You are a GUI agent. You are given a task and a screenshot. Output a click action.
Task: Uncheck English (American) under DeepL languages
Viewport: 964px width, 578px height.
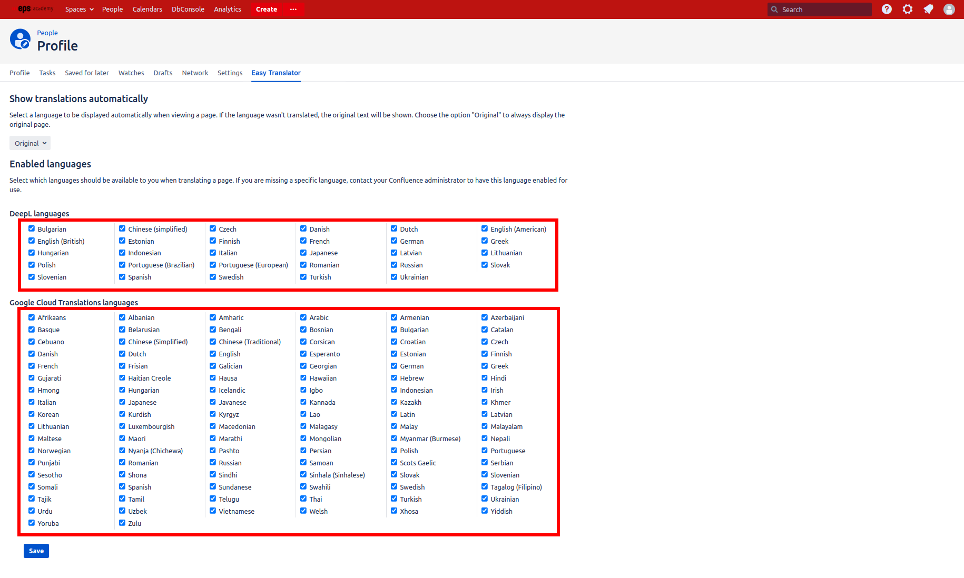485,228
